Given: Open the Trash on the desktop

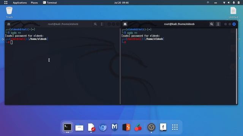Looking at the screenshot, I should click(9, 12).
